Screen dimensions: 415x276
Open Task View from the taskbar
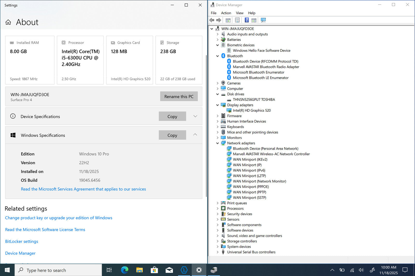click(x=109, y=270)
